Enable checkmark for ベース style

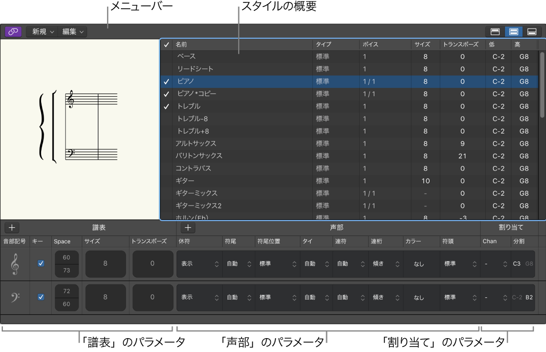(x=166, y=56)
